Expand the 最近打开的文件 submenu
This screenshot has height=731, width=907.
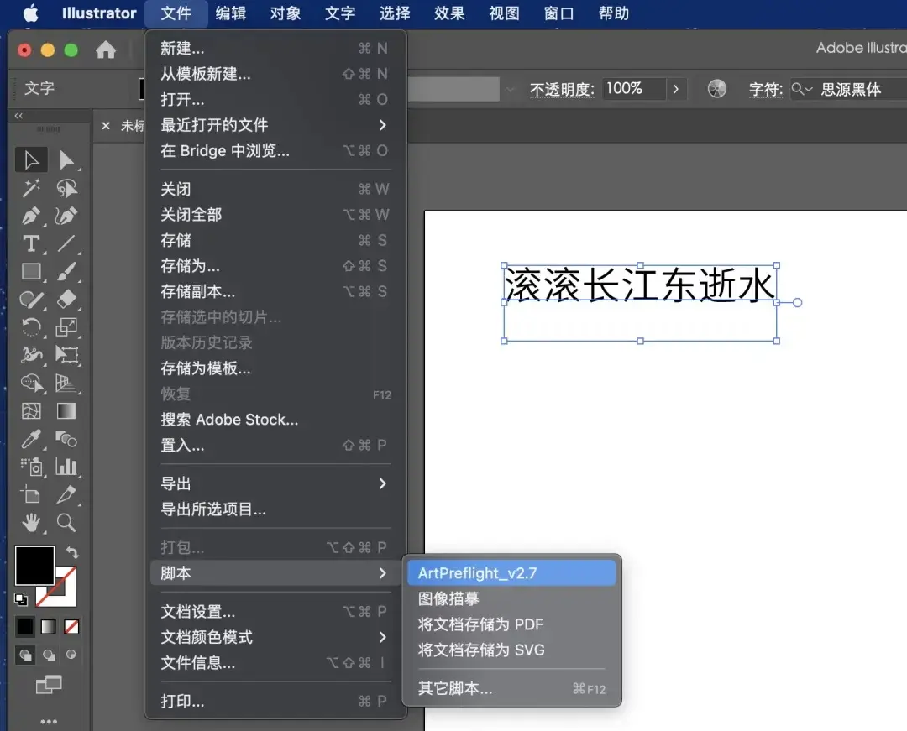pyautogui.click(x=382, y=125)
